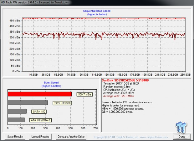194x141 pixels.
Task: Click the GB = 1,000,000,000 bytes note
Action: coord(117,112)
